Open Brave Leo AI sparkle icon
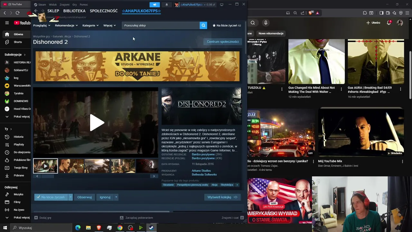The height and width of the screenshot is (232, 412). 394,13
